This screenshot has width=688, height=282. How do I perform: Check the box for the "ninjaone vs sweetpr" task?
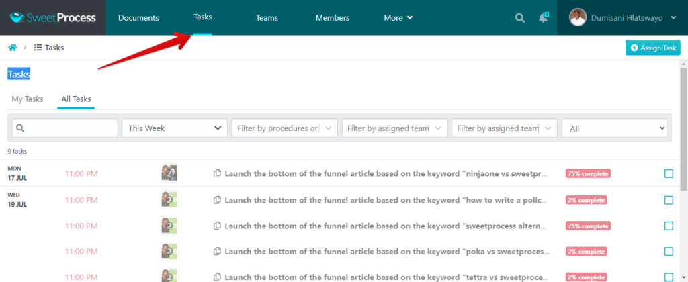pos(669,174)
